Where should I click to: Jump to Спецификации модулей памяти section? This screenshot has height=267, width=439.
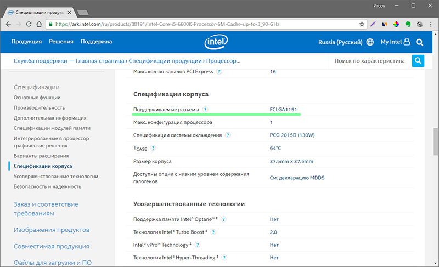coord(52,128)
